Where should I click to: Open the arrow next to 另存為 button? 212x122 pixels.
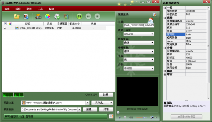pyautogui.click(x=111, y=103)
